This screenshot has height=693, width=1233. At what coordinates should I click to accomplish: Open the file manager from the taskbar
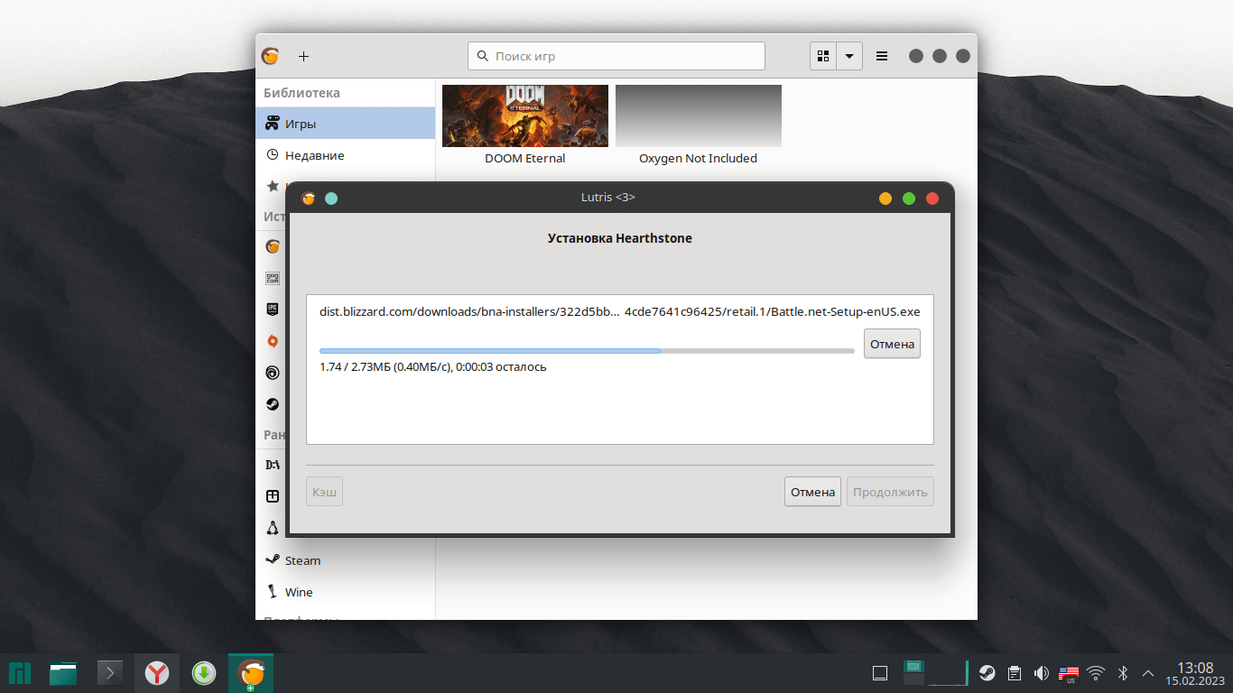[63, 673]
